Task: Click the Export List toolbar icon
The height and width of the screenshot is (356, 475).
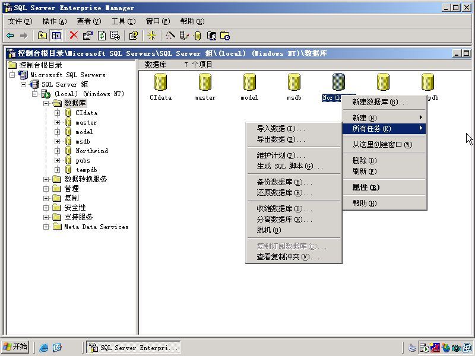Action: click(x=115, y=36)
